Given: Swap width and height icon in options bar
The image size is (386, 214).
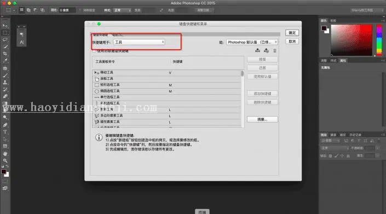Looking at the screenshot, I should [161, 10].
